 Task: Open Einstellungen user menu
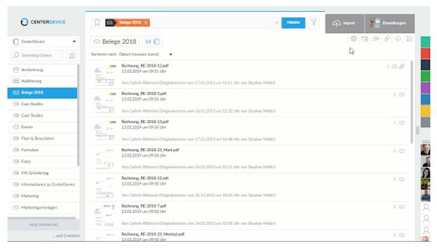tap(390, 23)
